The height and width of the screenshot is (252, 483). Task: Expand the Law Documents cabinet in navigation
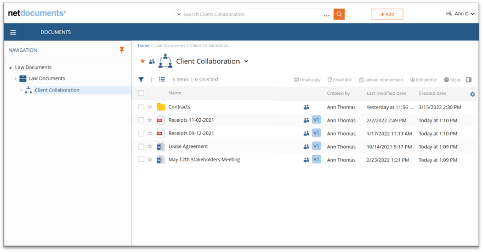point(17,78)
